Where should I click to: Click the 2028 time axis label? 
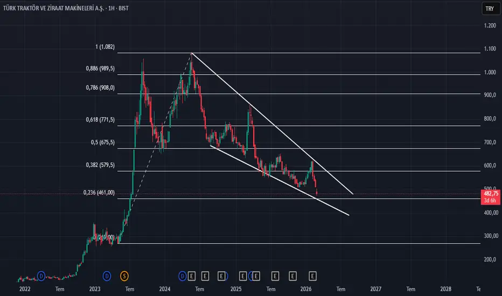[x=445, y=289]
